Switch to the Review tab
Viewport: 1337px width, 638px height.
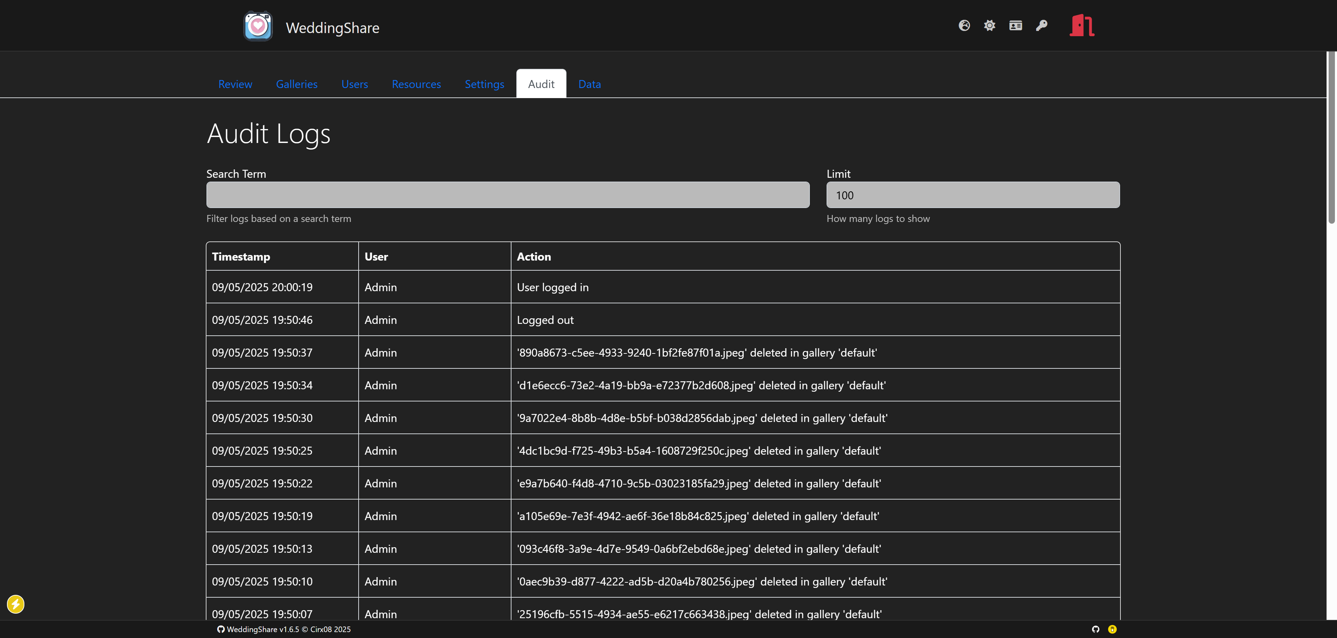point(235,84)
